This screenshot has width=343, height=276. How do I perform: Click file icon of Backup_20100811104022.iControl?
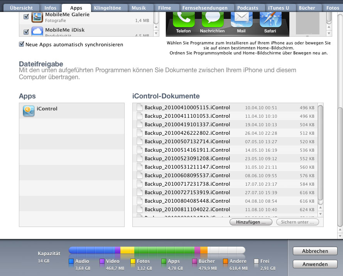click(x=139, y=210)
